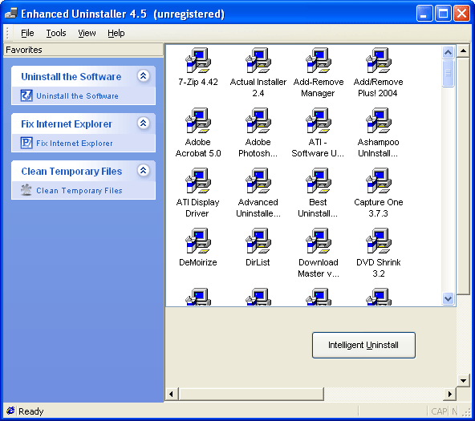Click the outer pane scroll-down arrow
This screenshot has width=475, height=421.
coord(463,380)
